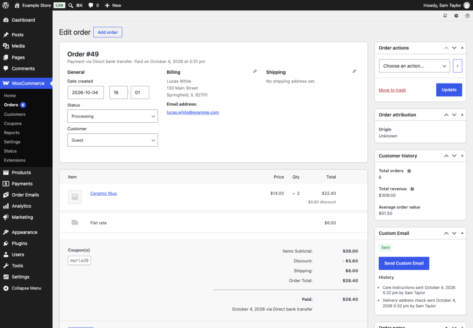Collapse the Customer history panel
The image size is (473, 328).
point(462,156)
